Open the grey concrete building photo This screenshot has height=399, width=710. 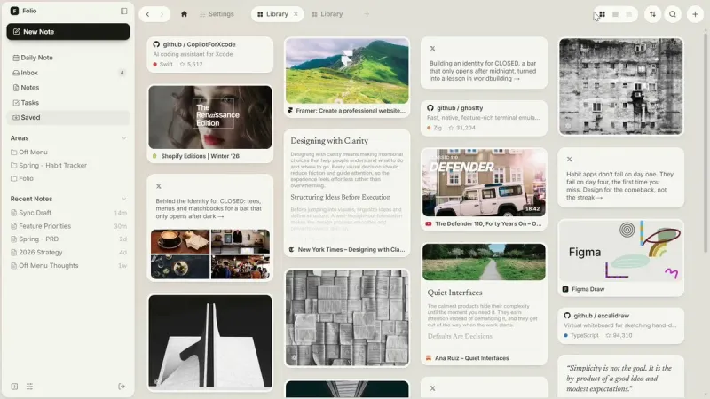click(x=620, y=86)
